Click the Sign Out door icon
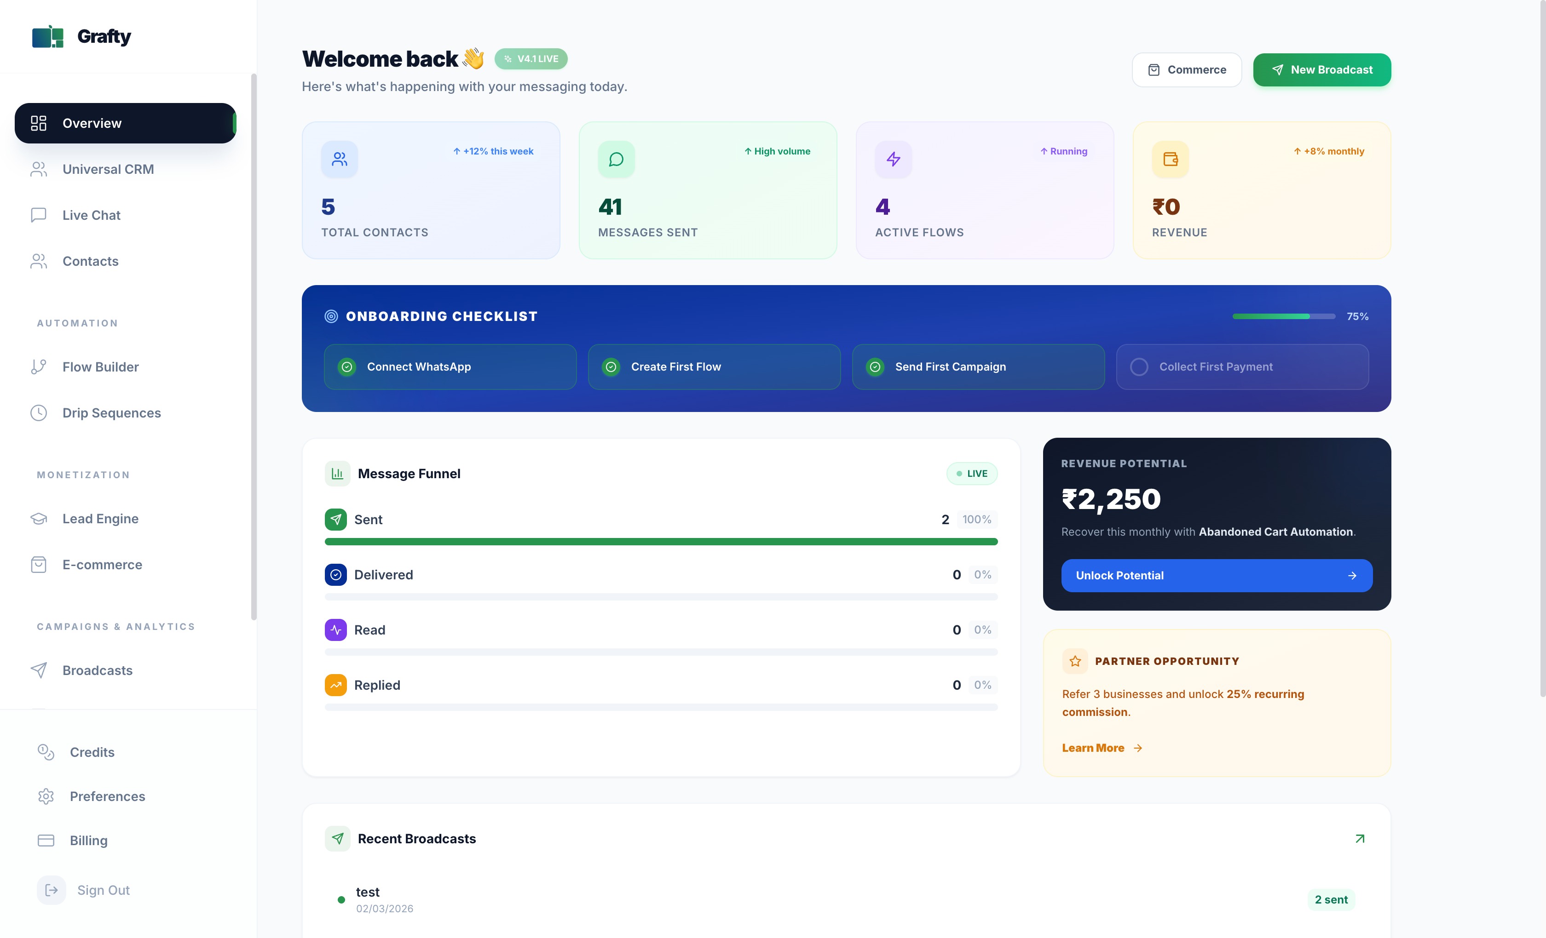This screenshot has height=938, width=1546. click(x=52, y=890)
